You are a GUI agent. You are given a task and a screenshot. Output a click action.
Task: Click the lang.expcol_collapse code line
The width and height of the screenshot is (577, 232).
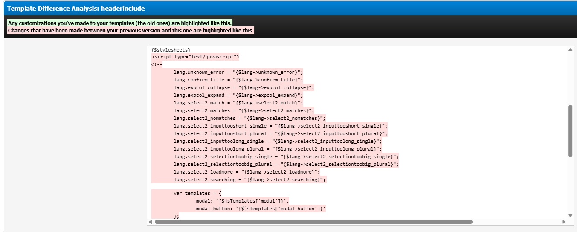tap(244, 88)
